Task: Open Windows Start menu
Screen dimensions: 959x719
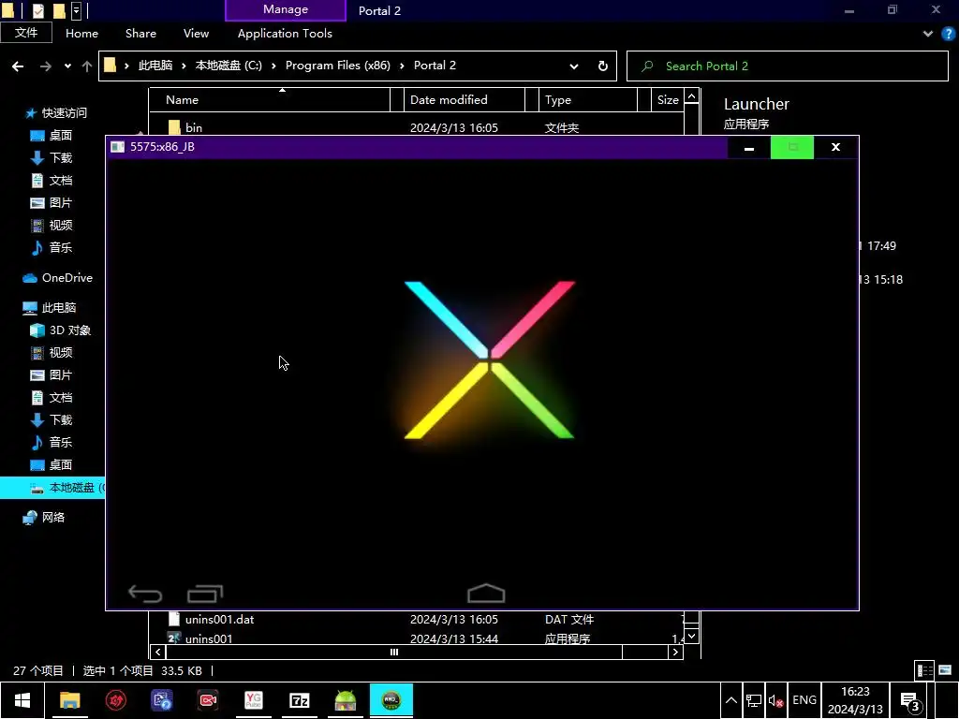Action: click(22, 700)
